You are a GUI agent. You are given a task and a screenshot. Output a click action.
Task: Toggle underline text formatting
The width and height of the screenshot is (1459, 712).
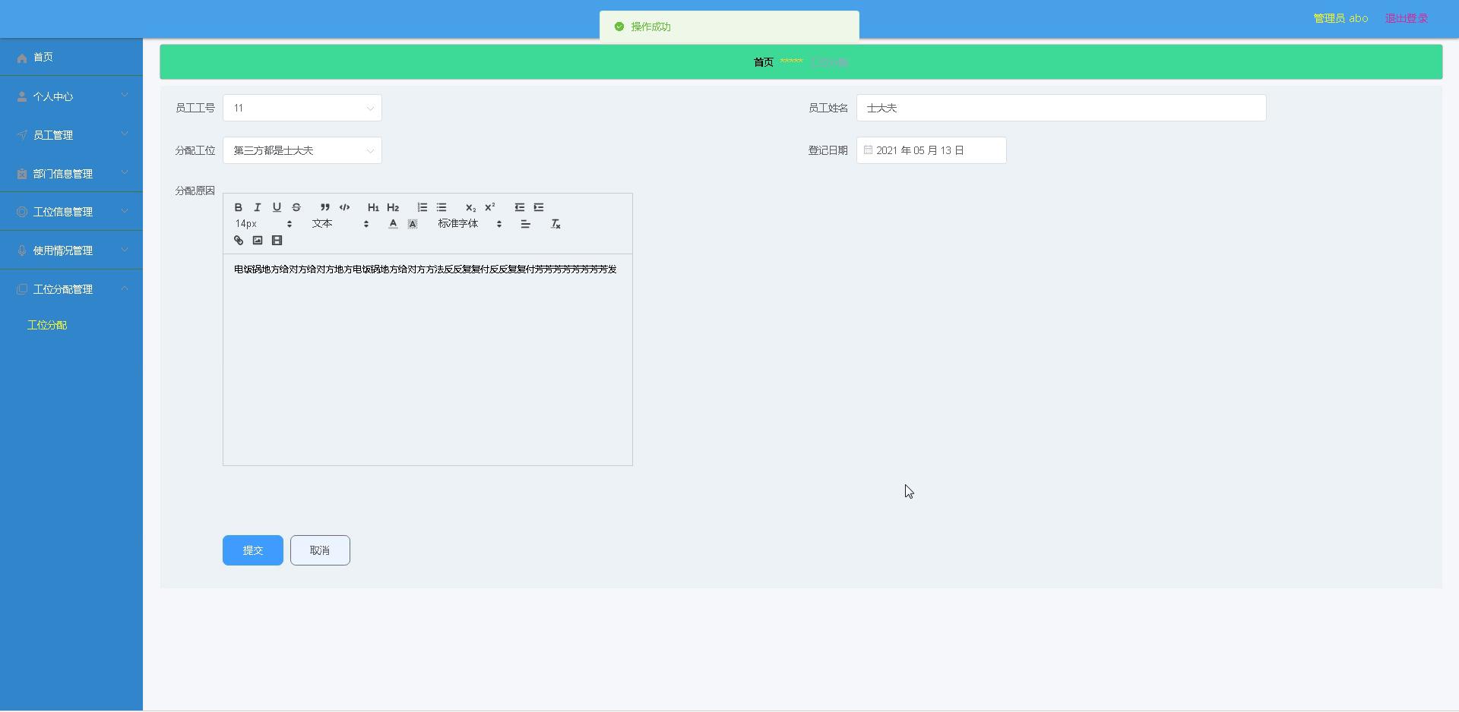[277, 207]
